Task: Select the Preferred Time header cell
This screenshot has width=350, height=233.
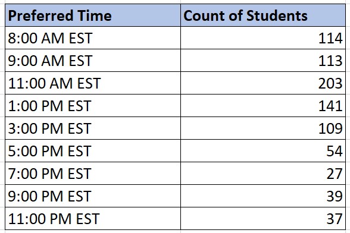Action: (x=93, y=15)
